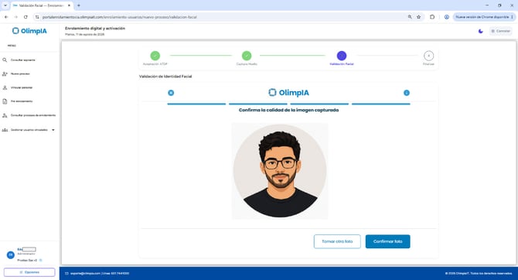Expand the Gestionar usuarios vinculados dropdown arrow
The image size is (518, 280).
53,130
